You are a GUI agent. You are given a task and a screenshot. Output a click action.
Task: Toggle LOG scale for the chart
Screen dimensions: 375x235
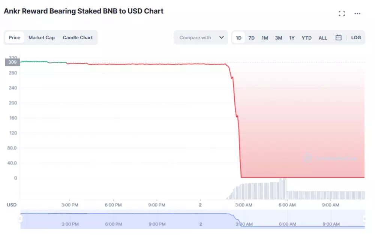tap(356, 37)
